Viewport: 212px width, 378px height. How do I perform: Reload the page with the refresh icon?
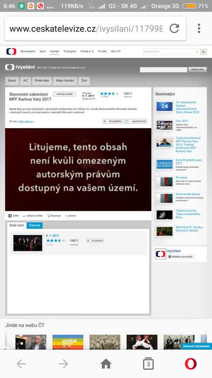point(174,28)
